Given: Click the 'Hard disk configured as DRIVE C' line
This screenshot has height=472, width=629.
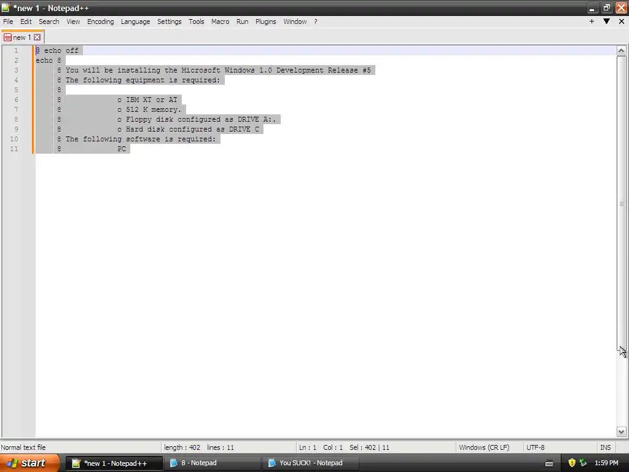Looking at the screenshot, I should [188, 129].
